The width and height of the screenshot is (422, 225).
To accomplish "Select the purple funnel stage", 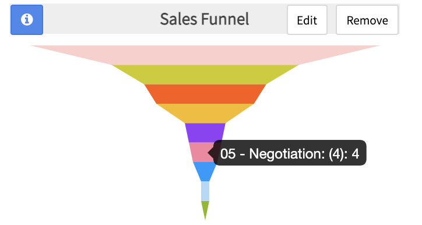I will 205,133.
